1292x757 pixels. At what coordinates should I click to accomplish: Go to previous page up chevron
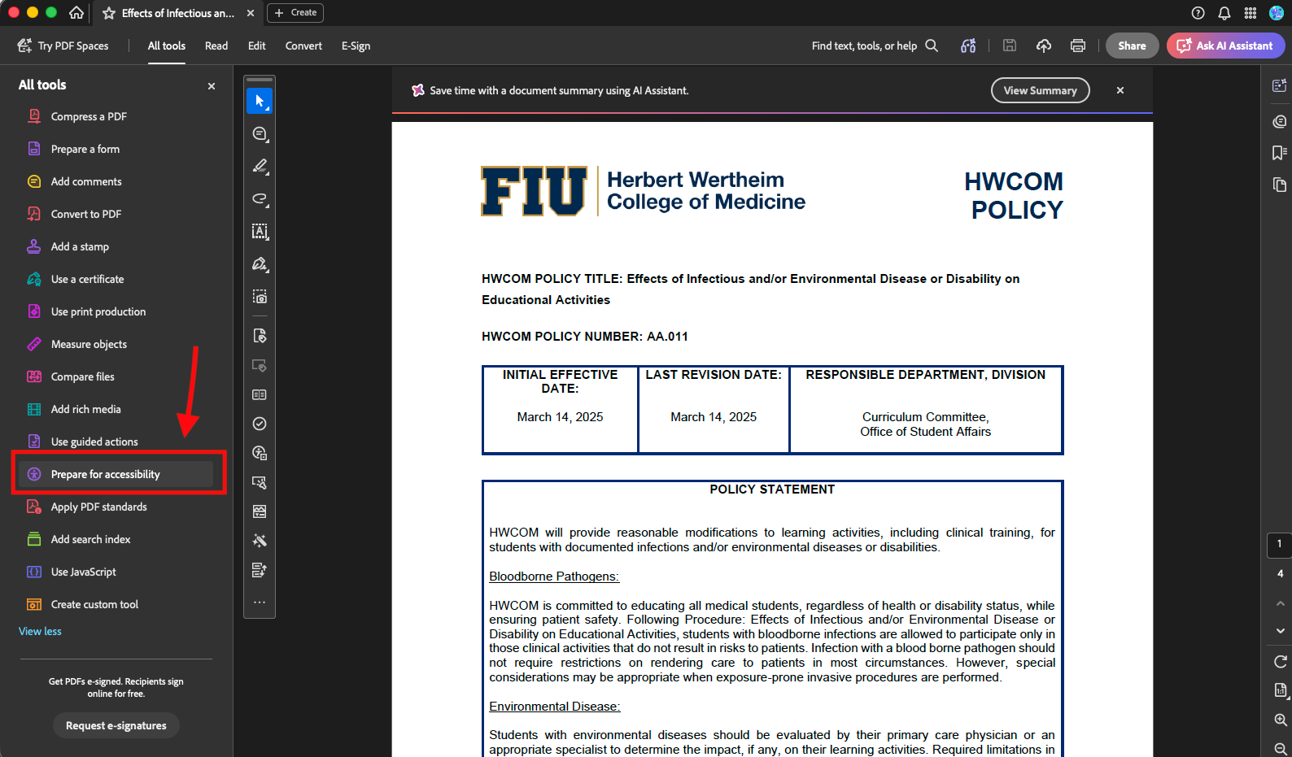[x=1281, y=603]
